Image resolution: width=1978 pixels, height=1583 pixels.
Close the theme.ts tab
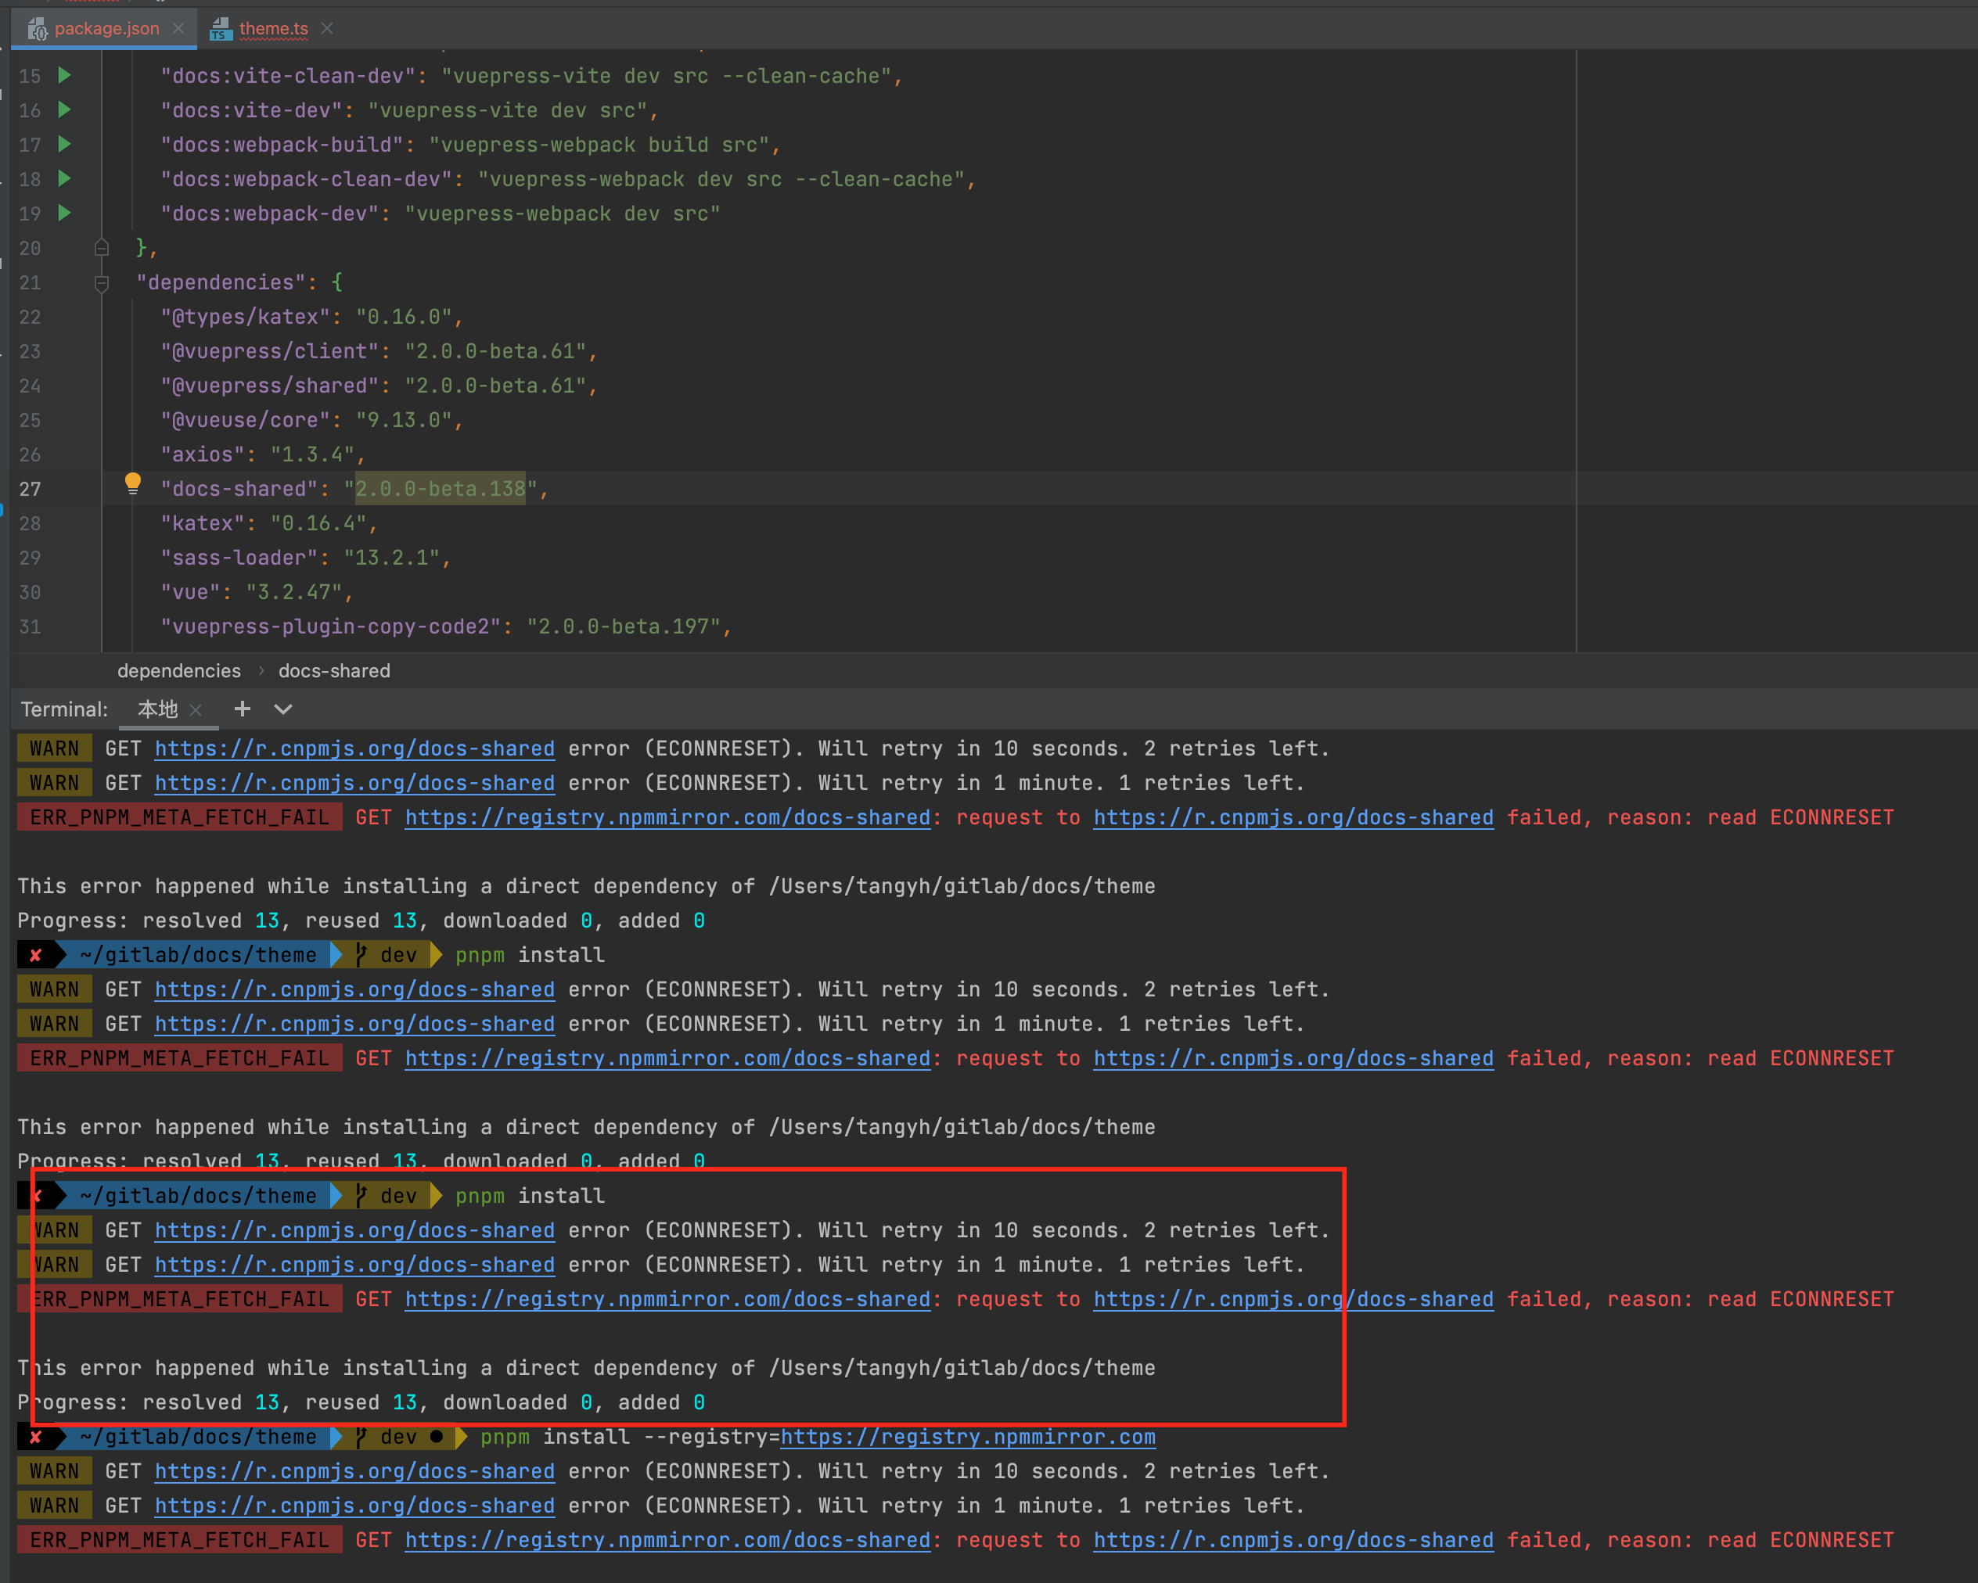pyautogui.click(x=326, y=28)
